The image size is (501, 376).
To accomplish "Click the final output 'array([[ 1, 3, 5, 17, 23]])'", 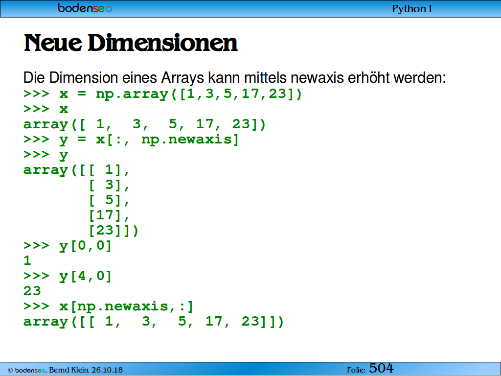I will click(x=154, y=321).
